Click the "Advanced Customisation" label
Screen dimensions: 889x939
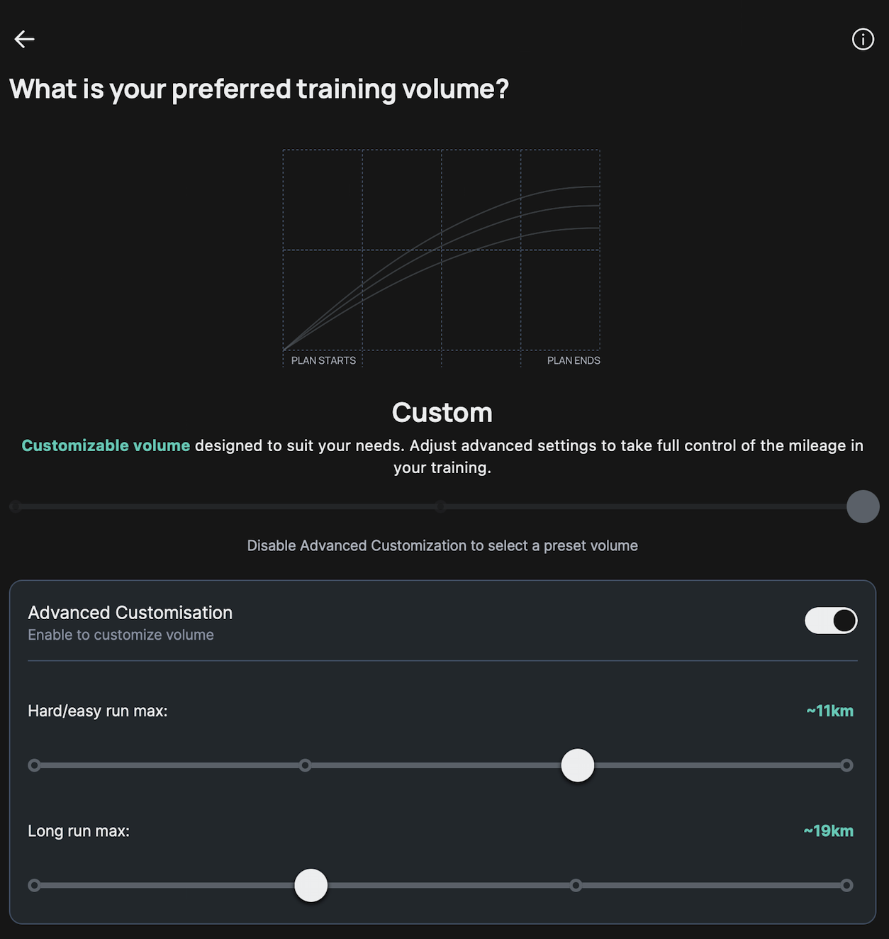[130, 613]
